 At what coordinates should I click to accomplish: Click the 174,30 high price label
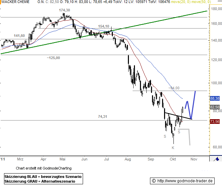(x=65, y=10)
